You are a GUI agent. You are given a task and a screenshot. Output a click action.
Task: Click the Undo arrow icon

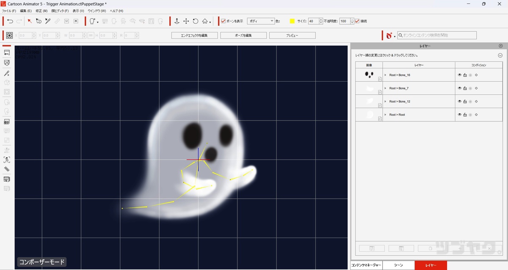click(x=10, y=21)
